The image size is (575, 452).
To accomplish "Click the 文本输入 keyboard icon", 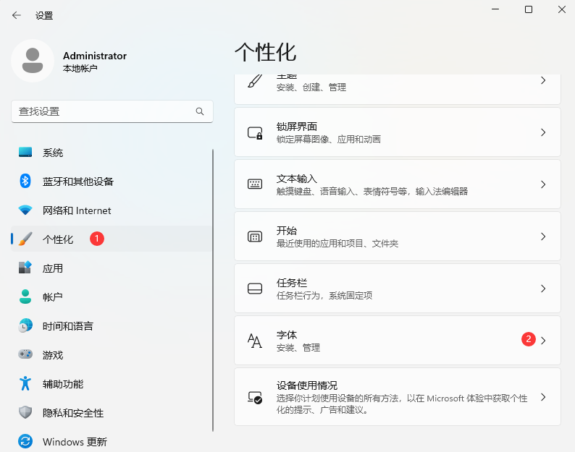I will tap(255, 185).
